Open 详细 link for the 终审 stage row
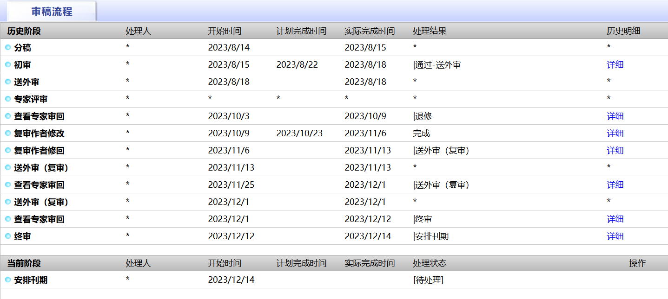This screenshot has height=299, width=668. coord(615,236)
